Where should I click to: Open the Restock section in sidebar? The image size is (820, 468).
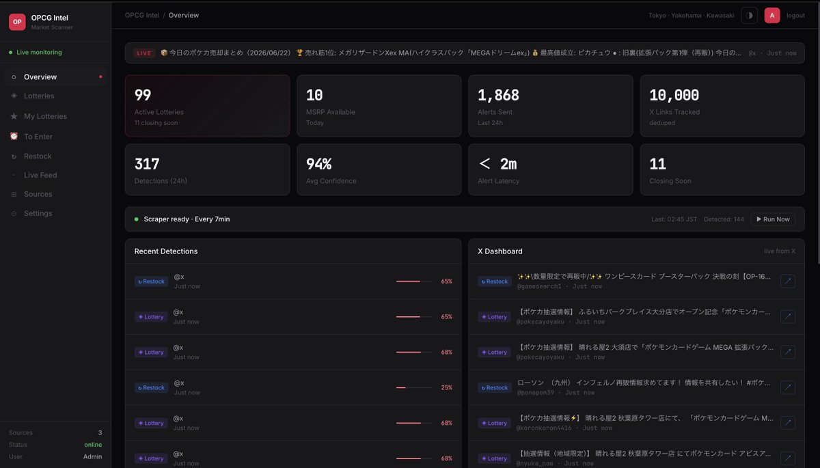tap(55, 156)
